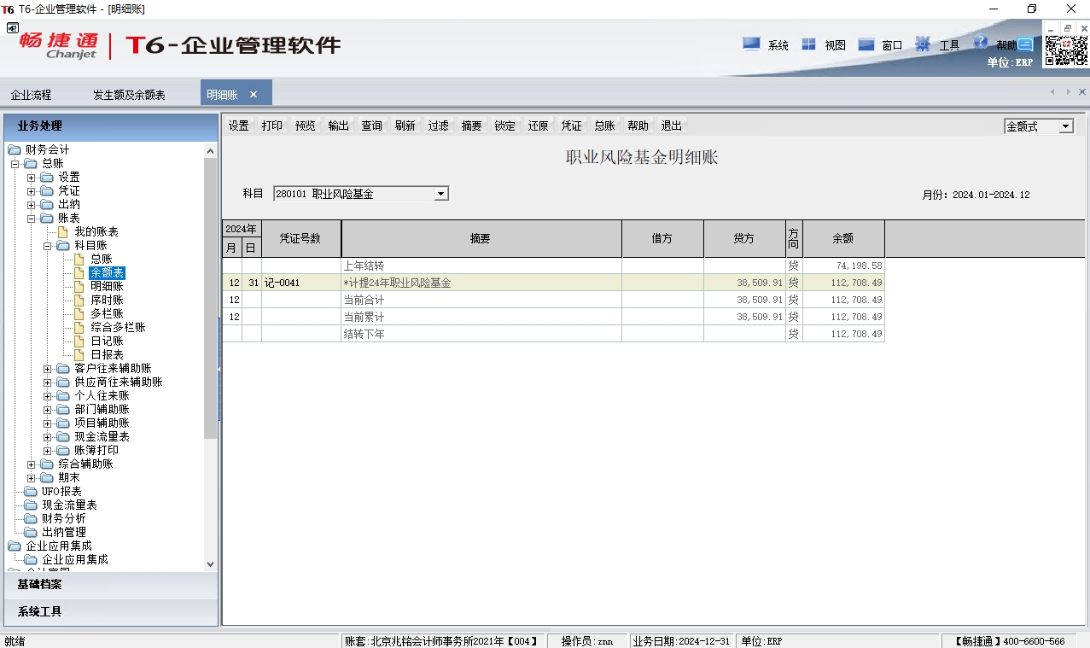
Task: Click the 视图 grid icon
Action: pos(808,44)
